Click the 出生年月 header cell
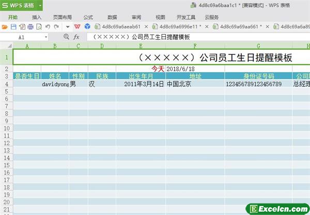Screen dimensions: 310x215 click(x=141, y=76)
